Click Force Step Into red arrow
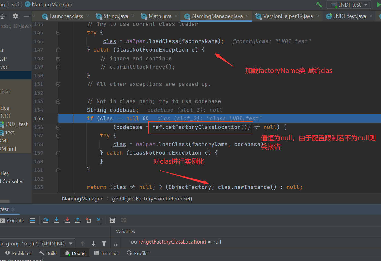381x261 pixels. pyautogui.click(x=67, y=220)
